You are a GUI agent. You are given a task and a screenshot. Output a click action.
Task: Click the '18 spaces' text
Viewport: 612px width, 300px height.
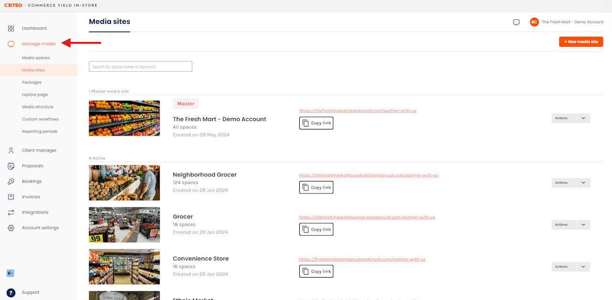184,225
